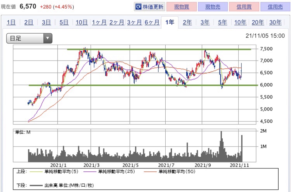
Task: Switch to the 2日 chart tab
Action: click(29, 22)
